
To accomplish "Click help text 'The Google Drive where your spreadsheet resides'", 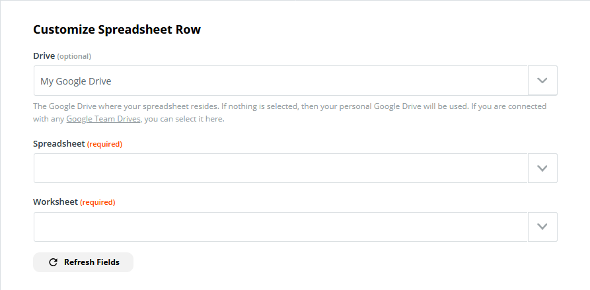I will (x=126, y=106).
